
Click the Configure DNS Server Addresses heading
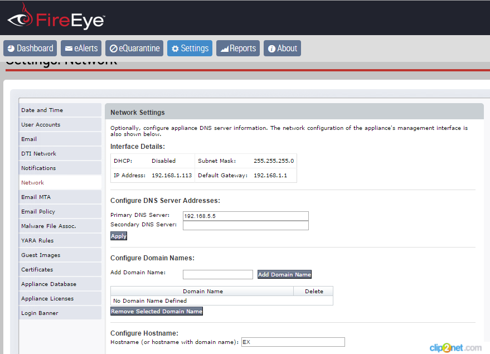165,201
